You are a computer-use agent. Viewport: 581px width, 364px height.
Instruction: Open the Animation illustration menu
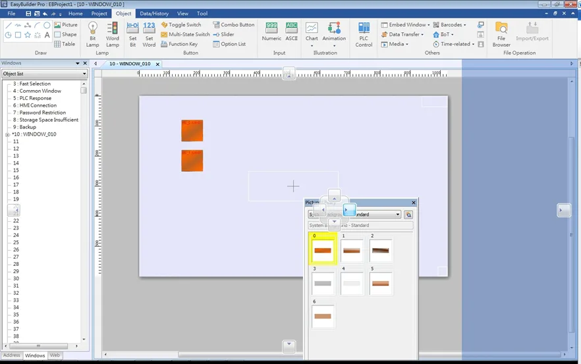[334, 34]
